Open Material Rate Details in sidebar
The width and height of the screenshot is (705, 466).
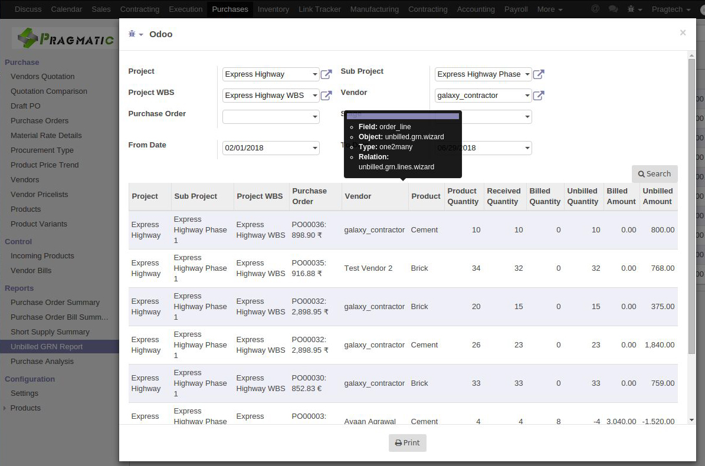click(x=46, y=136)
